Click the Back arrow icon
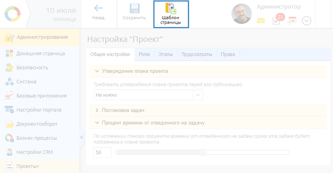333x173 pixels. pos(98,9)
